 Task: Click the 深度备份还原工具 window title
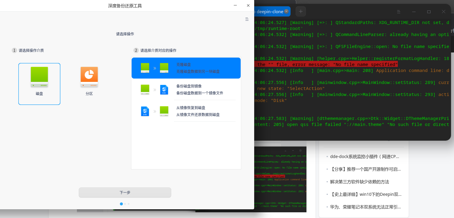pyautogui.click(x=125, y=6)
